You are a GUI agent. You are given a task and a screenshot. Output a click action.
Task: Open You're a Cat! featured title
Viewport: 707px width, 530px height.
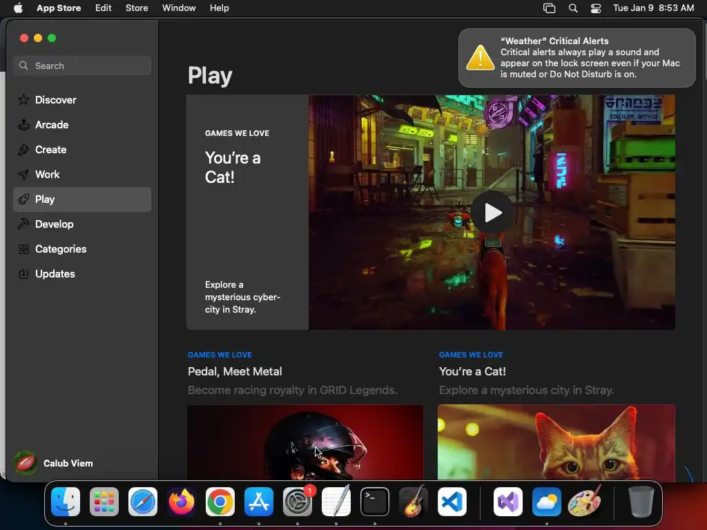click(233, 167)
